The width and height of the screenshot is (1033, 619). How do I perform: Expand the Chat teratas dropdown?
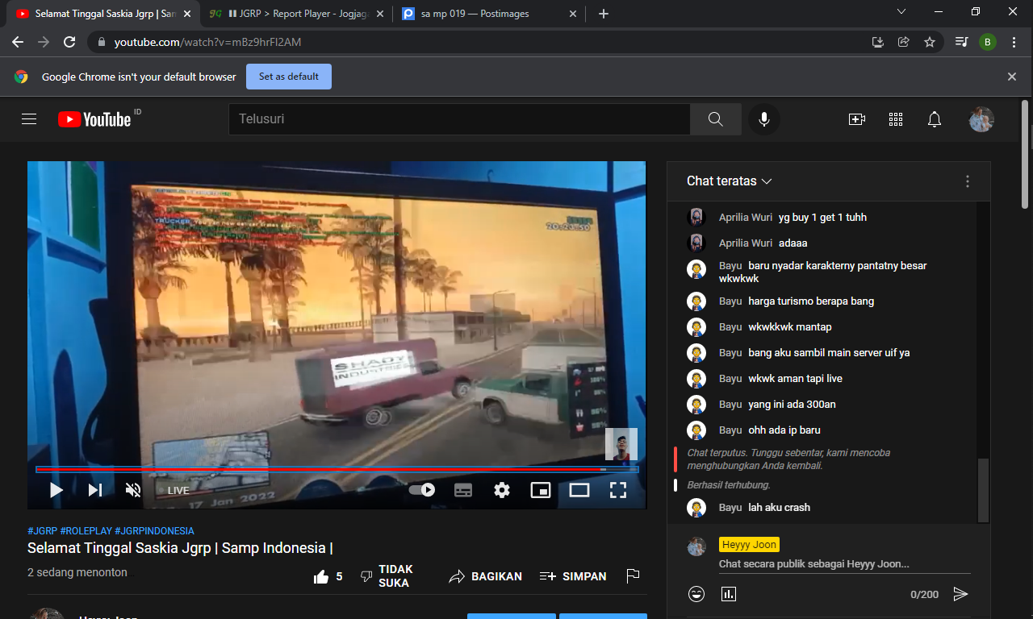[730, 181]
